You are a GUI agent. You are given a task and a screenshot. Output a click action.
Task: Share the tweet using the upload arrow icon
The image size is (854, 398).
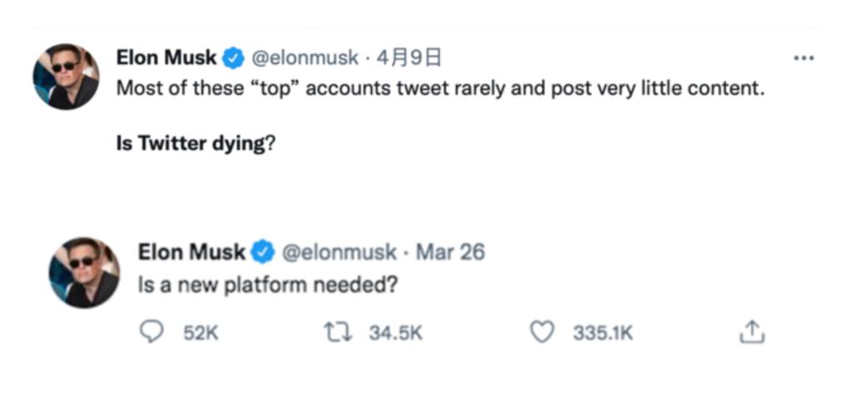coord(751,333)
